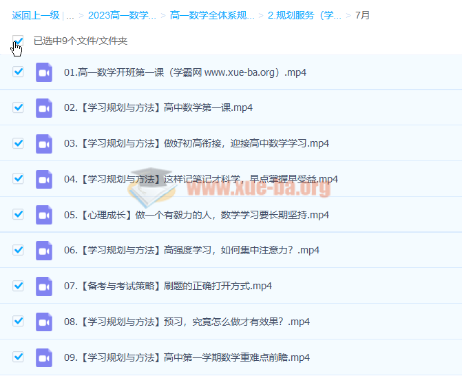The image size is (462, 376).
Task: Expand the breadcrumb ellipsis for hidden folders
Action: tap(70, 14)
